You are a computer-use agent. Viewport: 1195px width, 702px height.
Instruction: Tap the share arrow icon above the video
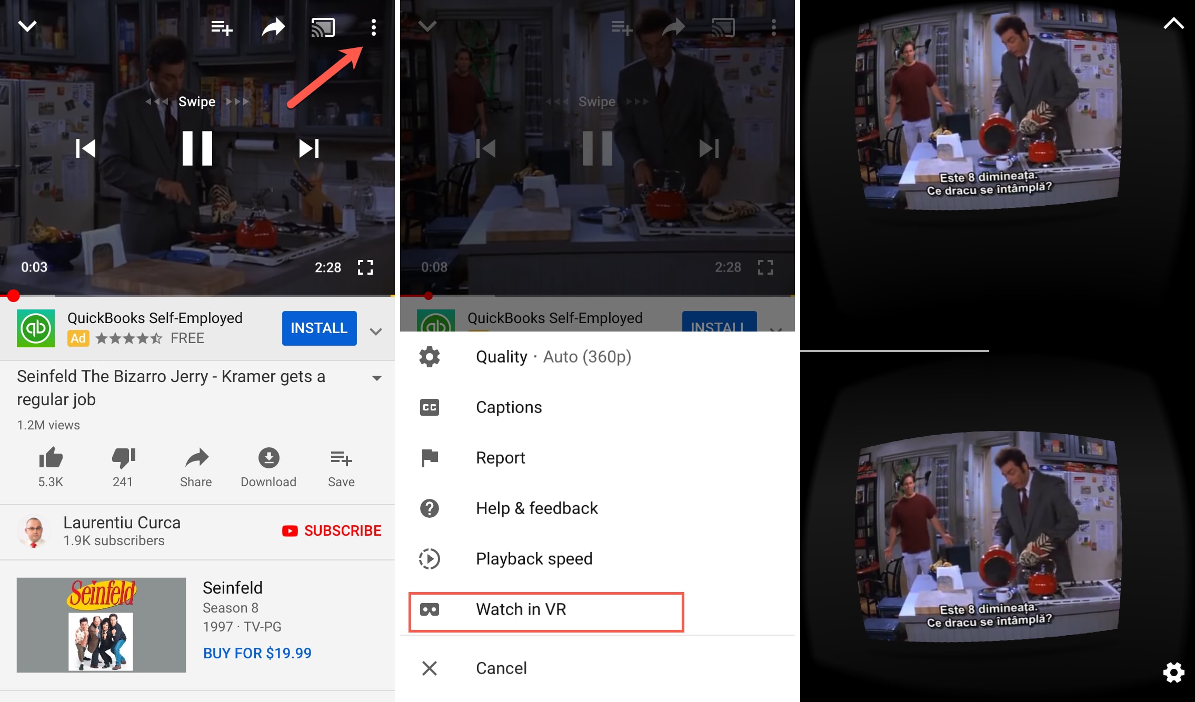[273, 27]
